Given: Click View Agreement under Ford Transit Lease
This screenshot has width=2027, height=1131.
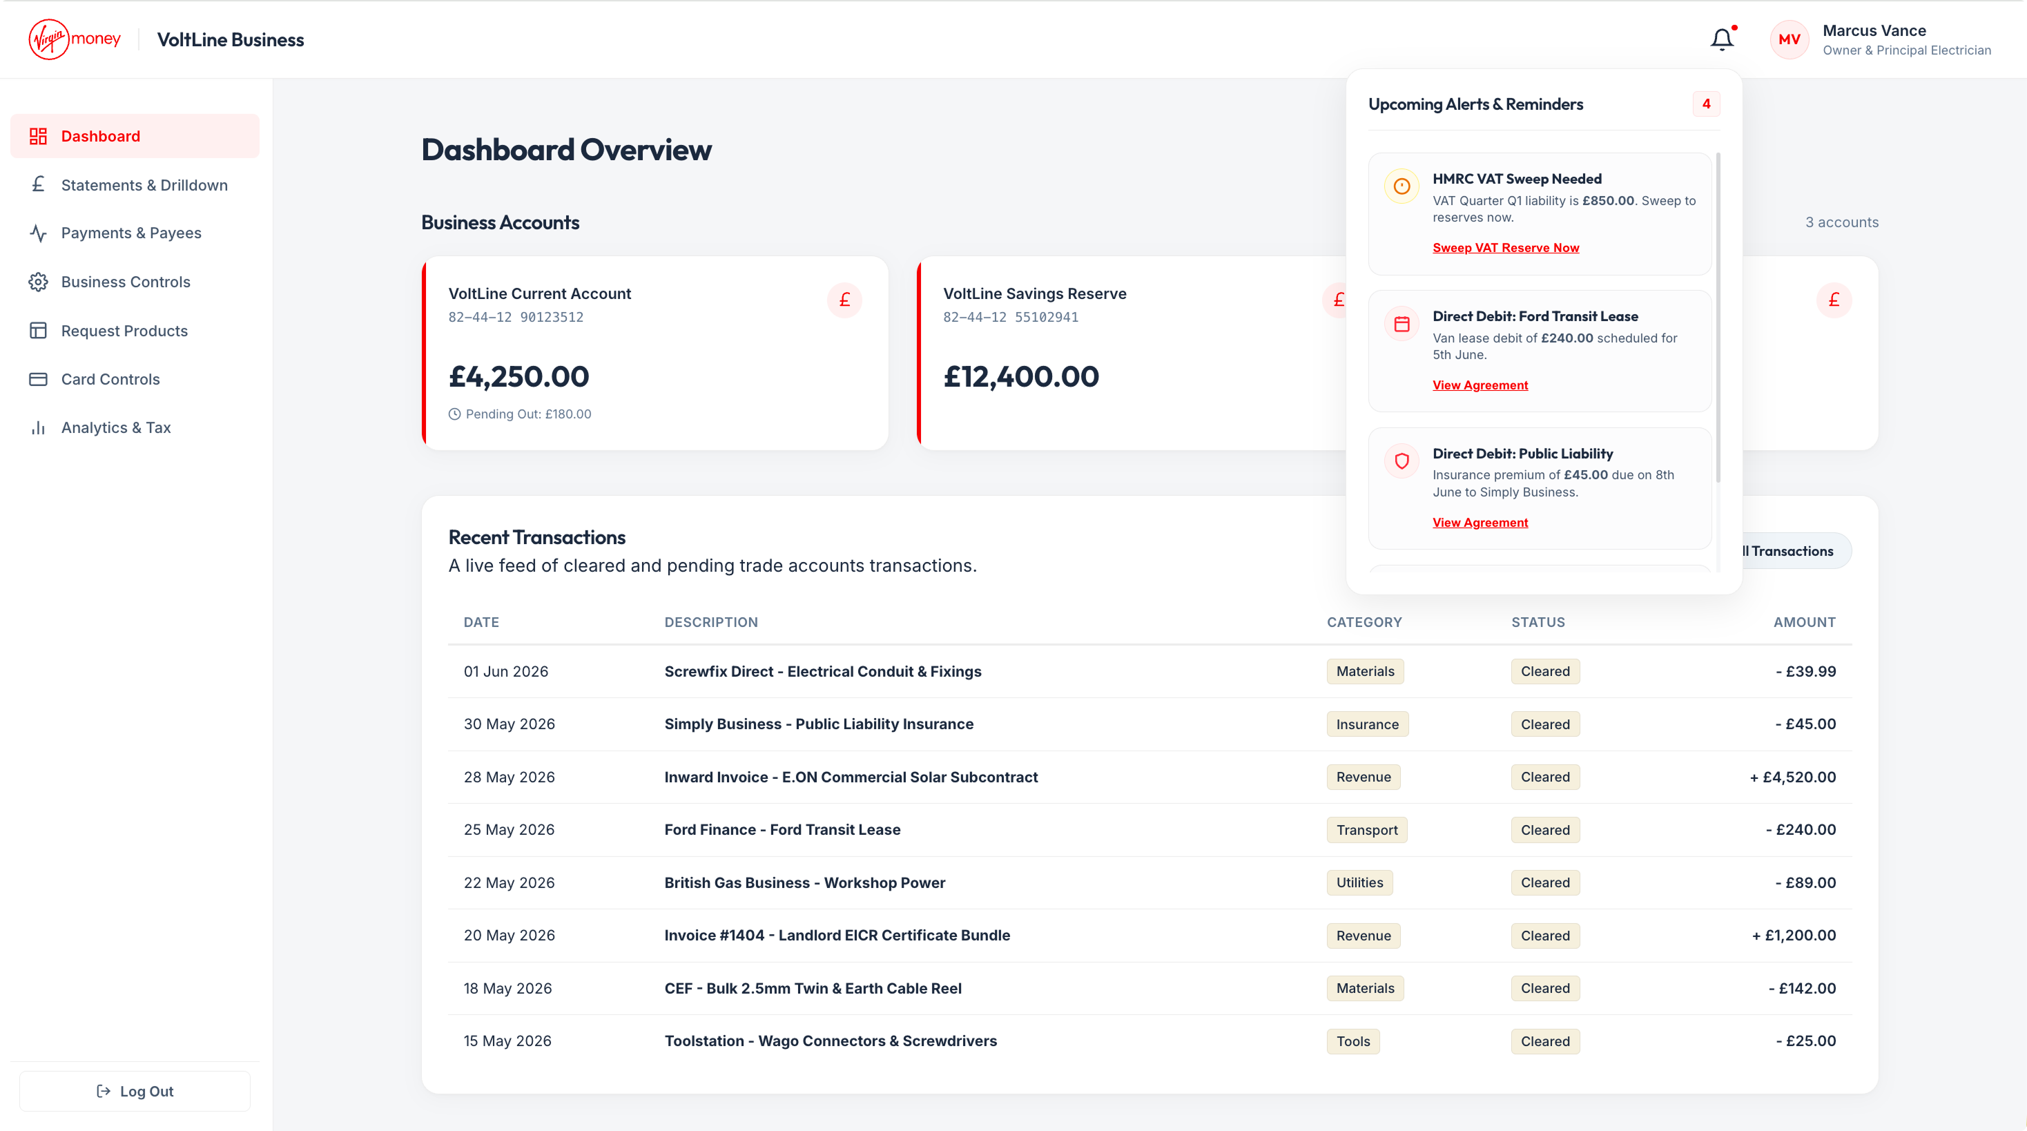Looking at the screenshot, I should tap(1480, 385).
